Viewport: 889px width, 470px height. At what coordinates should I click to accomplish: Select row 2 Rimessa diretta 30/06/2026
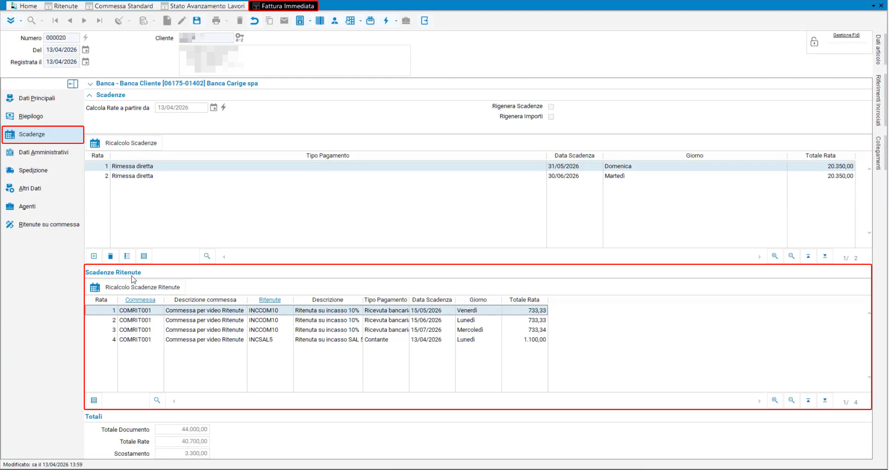[470, 176]
